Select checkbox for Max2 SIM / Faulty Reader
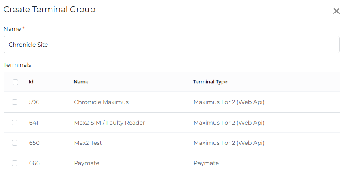 (15, 123)
